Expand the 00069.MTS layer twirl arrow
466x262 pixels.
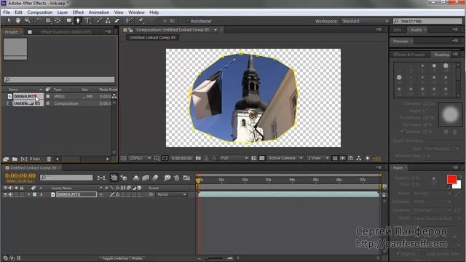point(29,194)
